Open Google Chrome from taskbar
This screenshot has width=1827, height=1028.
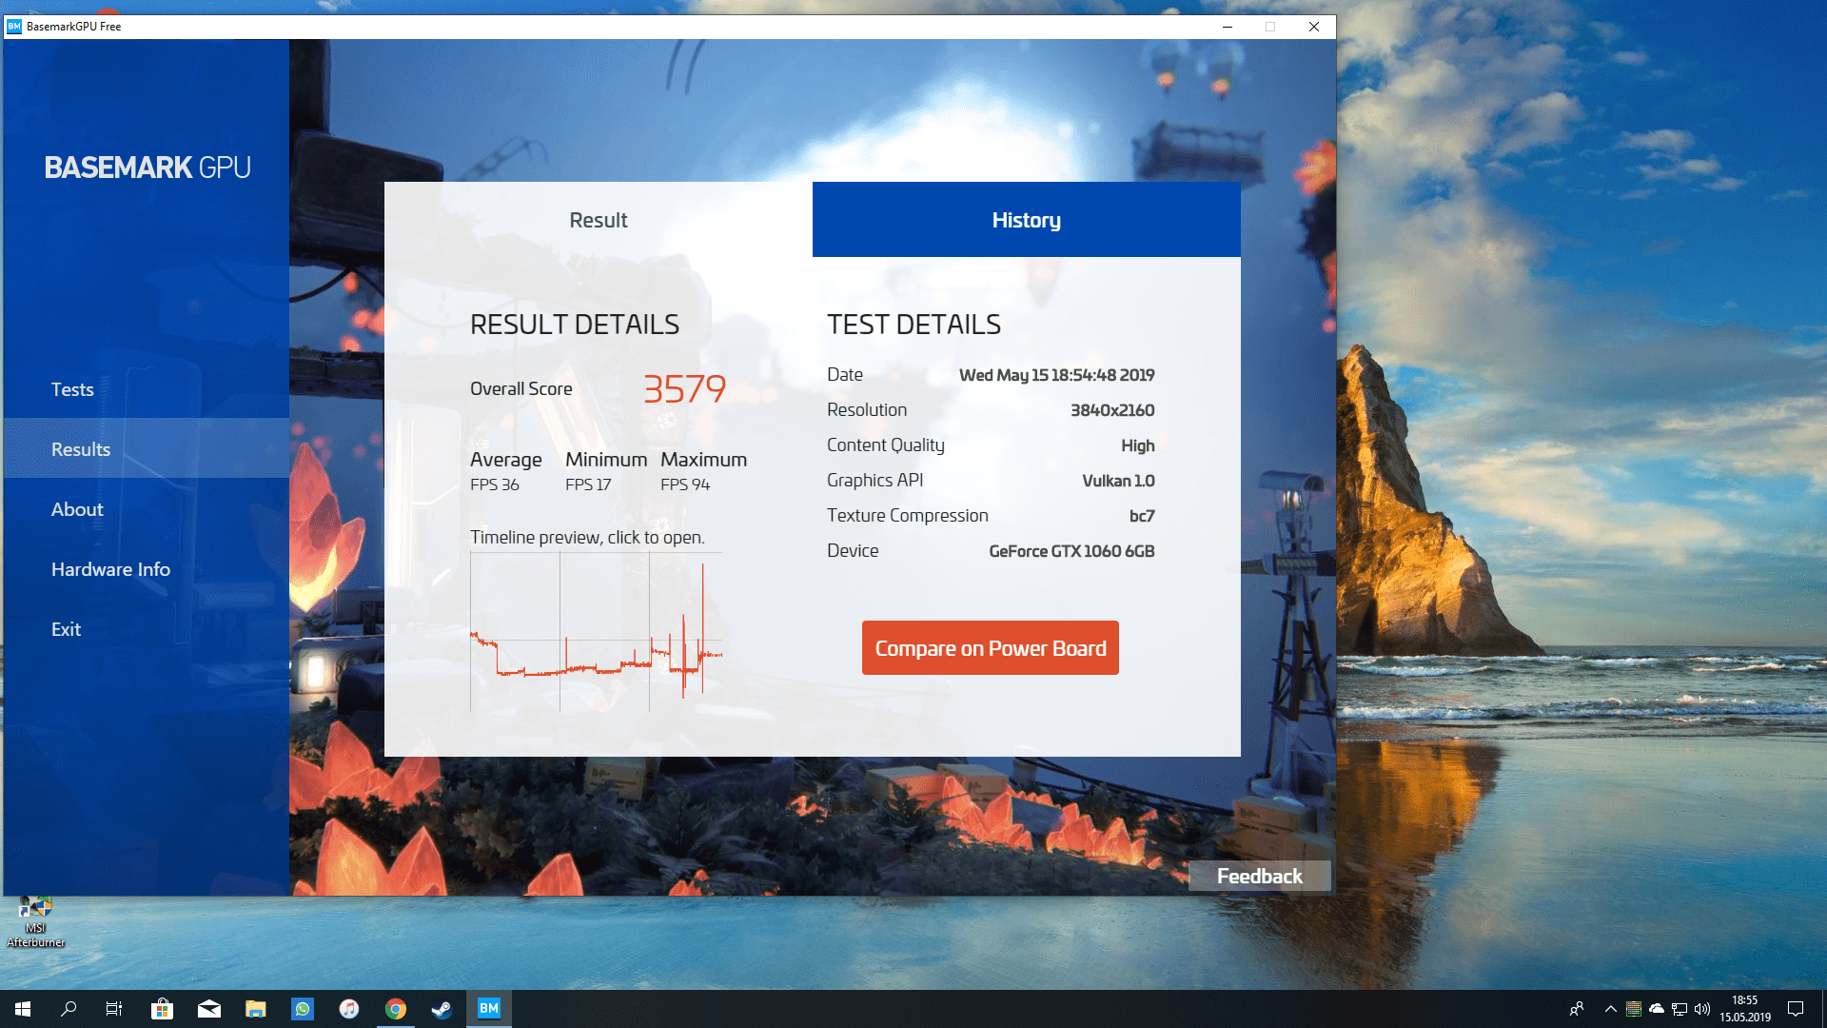[x=396, y=1009]
